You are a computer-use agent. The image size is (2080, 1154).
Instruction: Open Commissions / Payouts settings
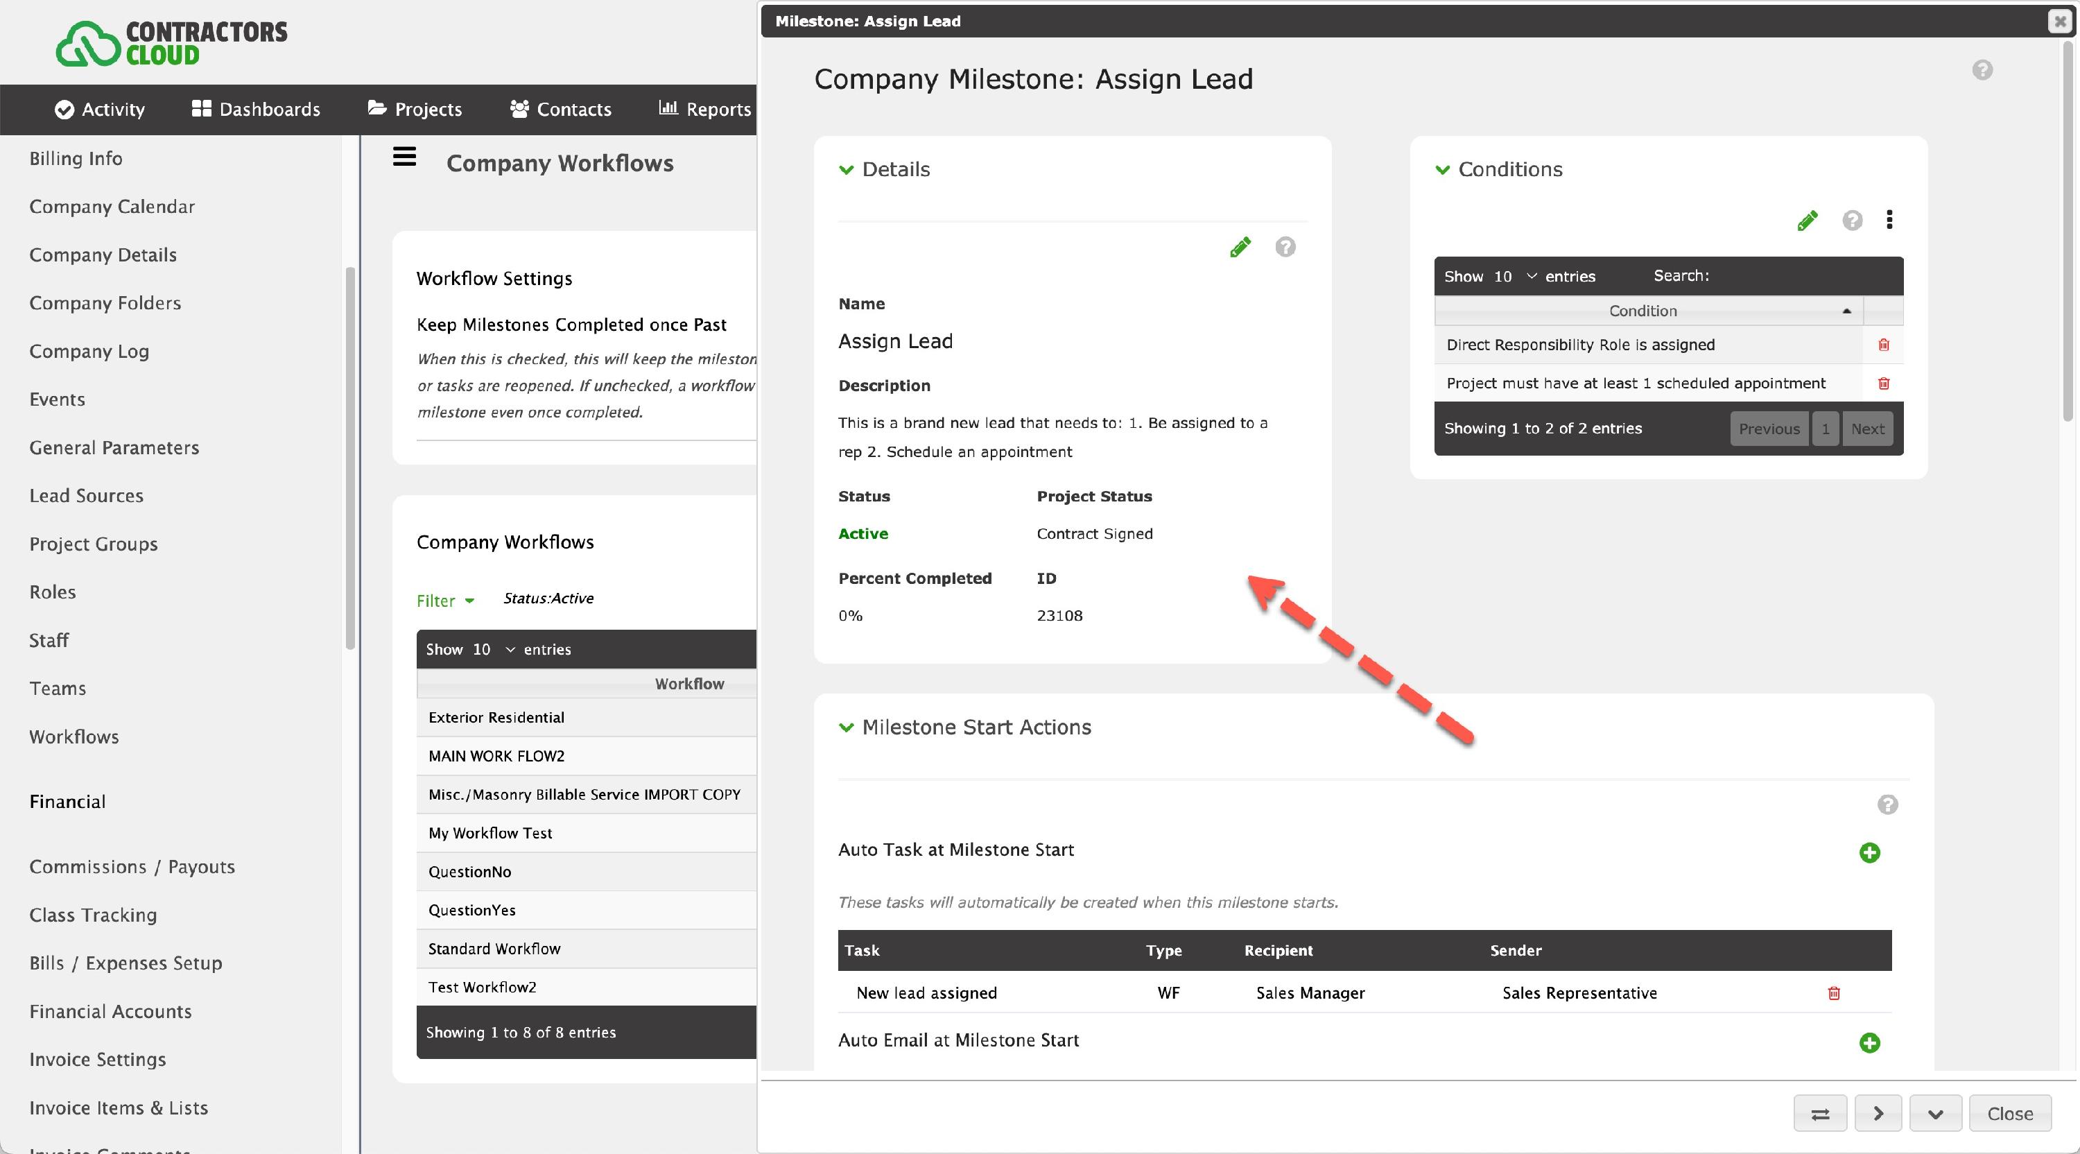pyautogui.click(x=132, y=866)
